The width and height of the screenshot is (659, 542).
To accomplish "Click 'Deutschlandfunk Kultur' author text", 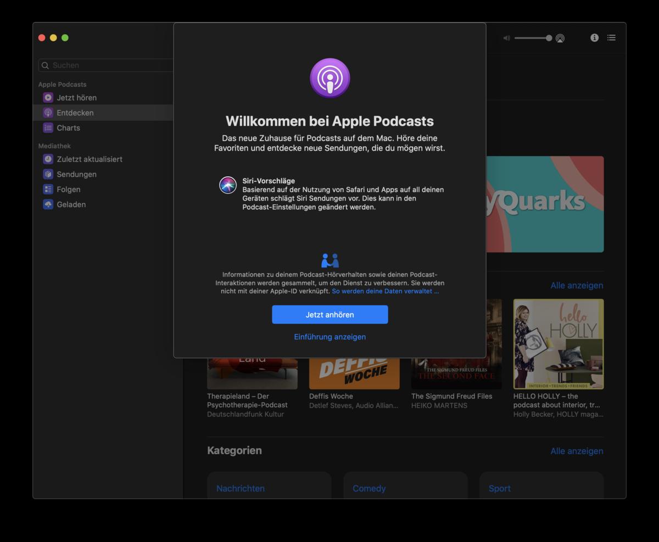I will [x=245, y=415].
